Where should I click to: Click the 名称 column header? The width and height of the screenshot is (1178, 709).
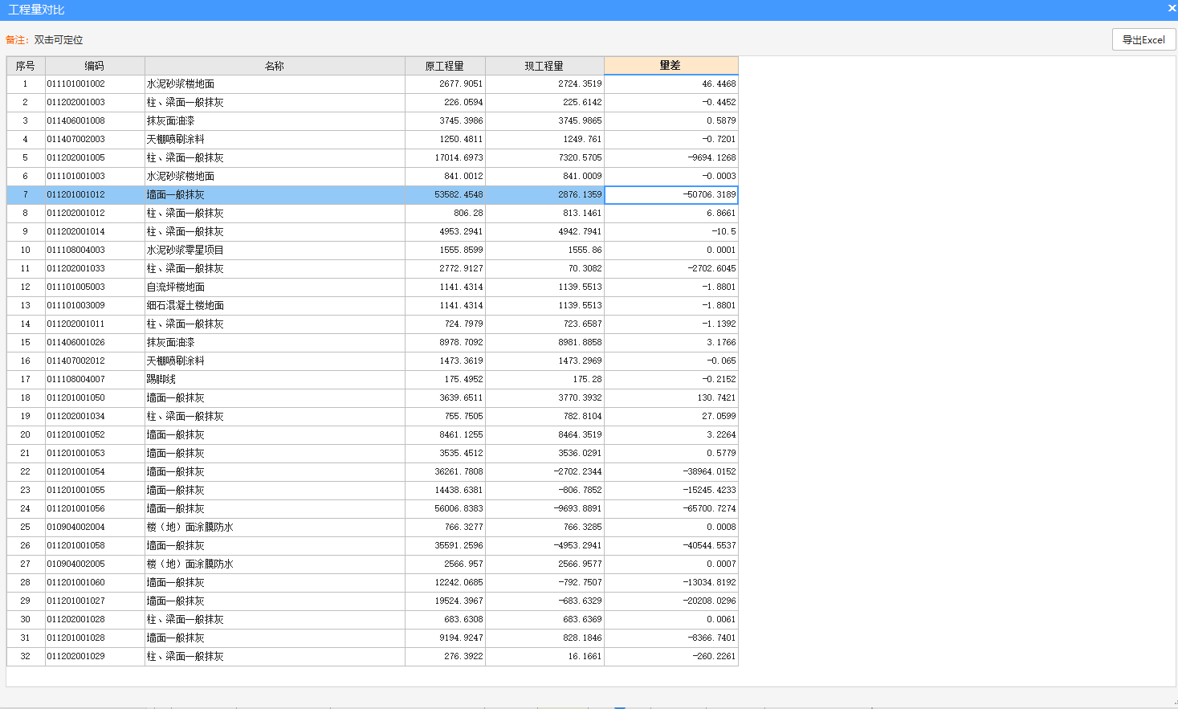coord(275,66)
